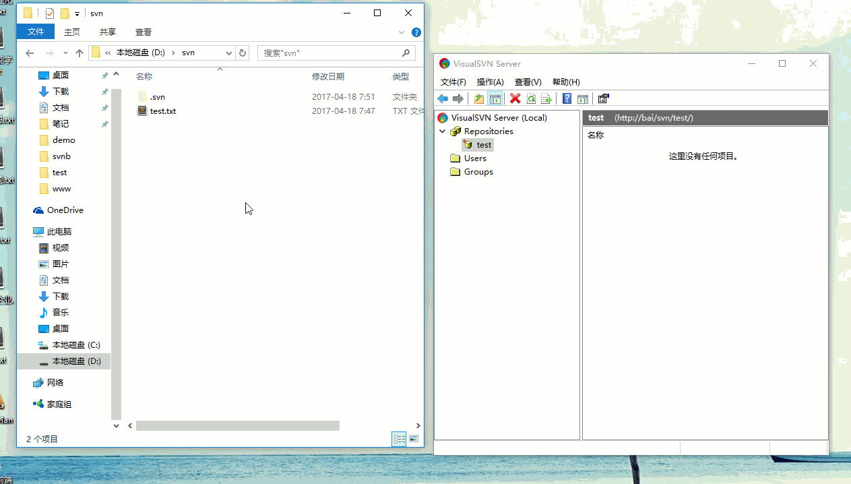
Task: Click the Explorer help question mark icon
Action: [x=416, y=32]
